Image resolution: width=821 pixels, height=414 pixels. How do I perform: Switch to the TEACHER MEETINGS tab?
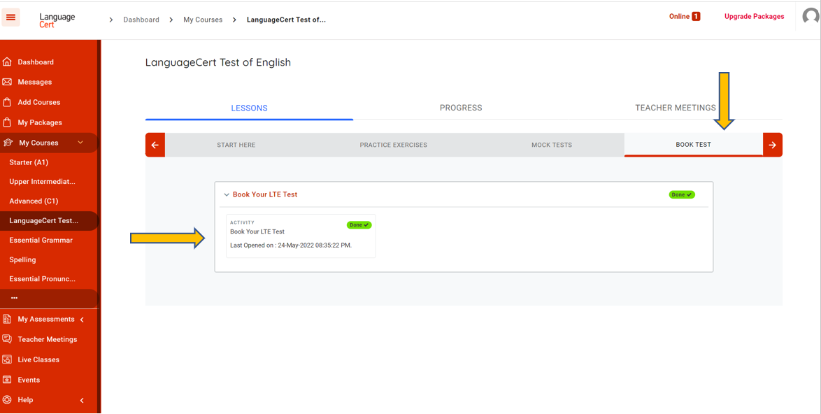675,108
